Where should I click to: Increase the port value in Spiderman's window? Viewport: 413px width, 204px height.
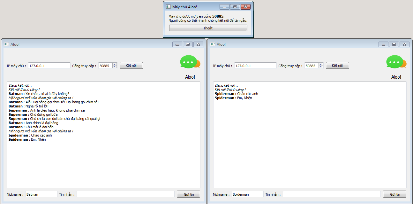(321, 64)
